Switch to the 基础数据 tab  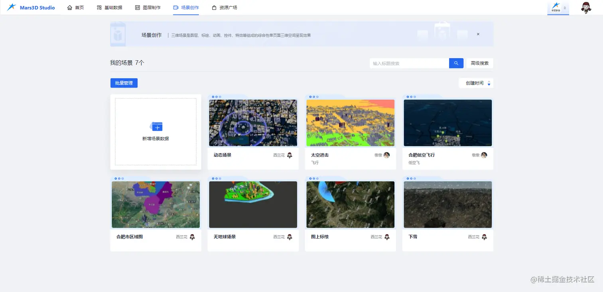coord(110,8)
